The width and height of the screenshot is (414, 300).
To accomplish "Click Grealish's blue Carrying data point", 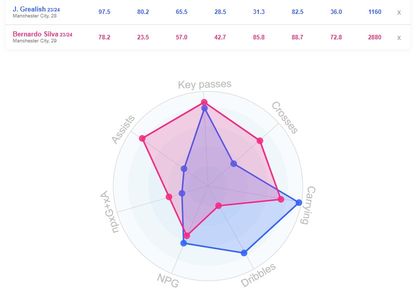I will click(299, 202).
